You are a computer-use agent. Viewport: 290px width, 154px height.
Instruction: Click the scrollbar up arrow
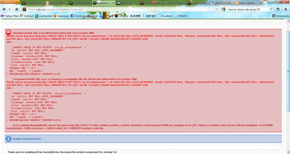coord(288,21)
